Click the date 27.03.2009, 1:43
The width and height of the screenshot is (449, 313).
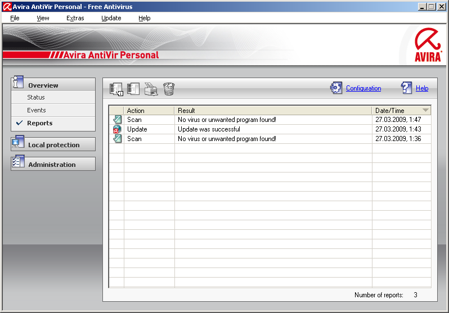pos(398,129)
